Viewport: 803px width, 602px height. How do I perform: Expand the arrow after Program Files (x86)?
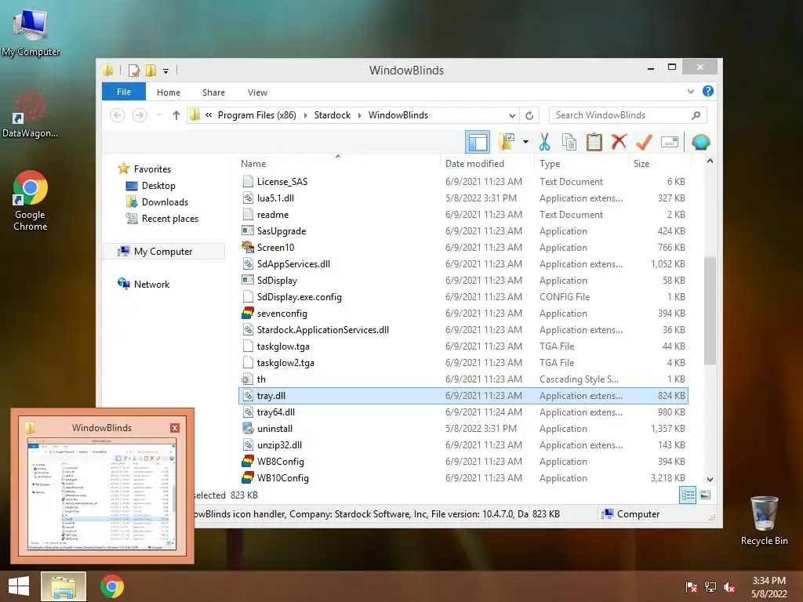click(306, 115)
